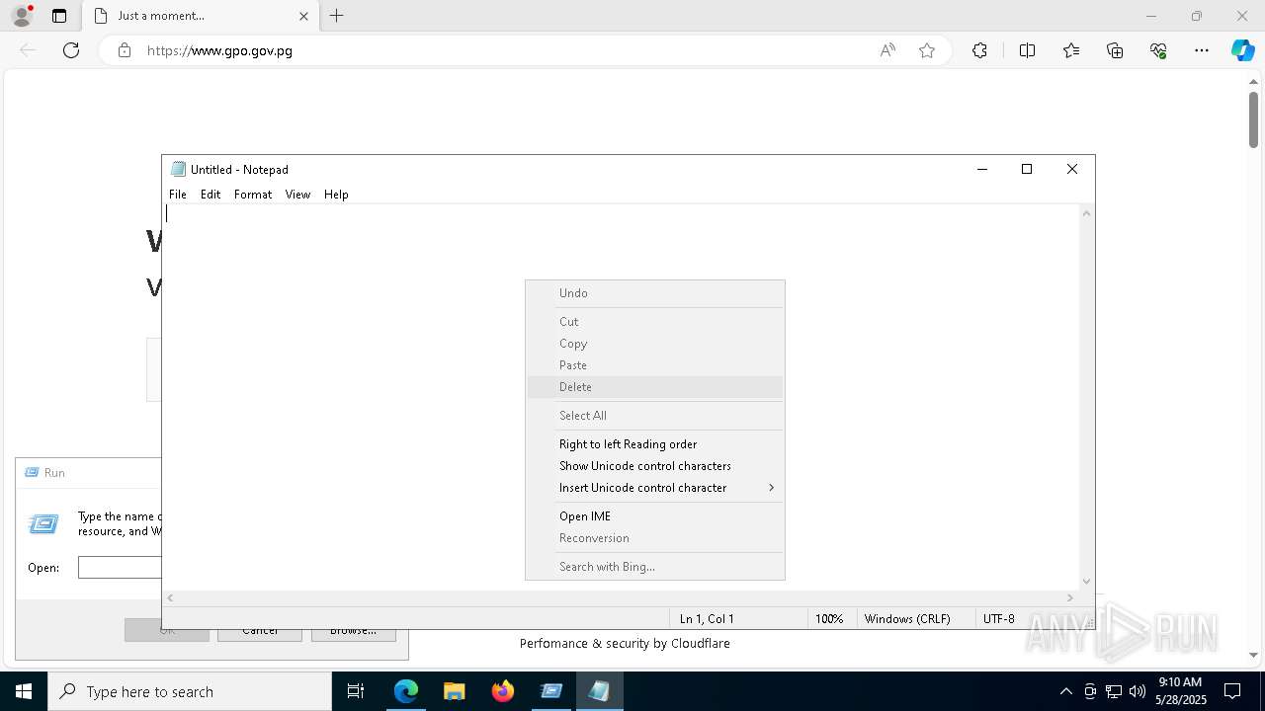Open Task View taskbar icon
The image size is (1265, 711).
[356, 691]
